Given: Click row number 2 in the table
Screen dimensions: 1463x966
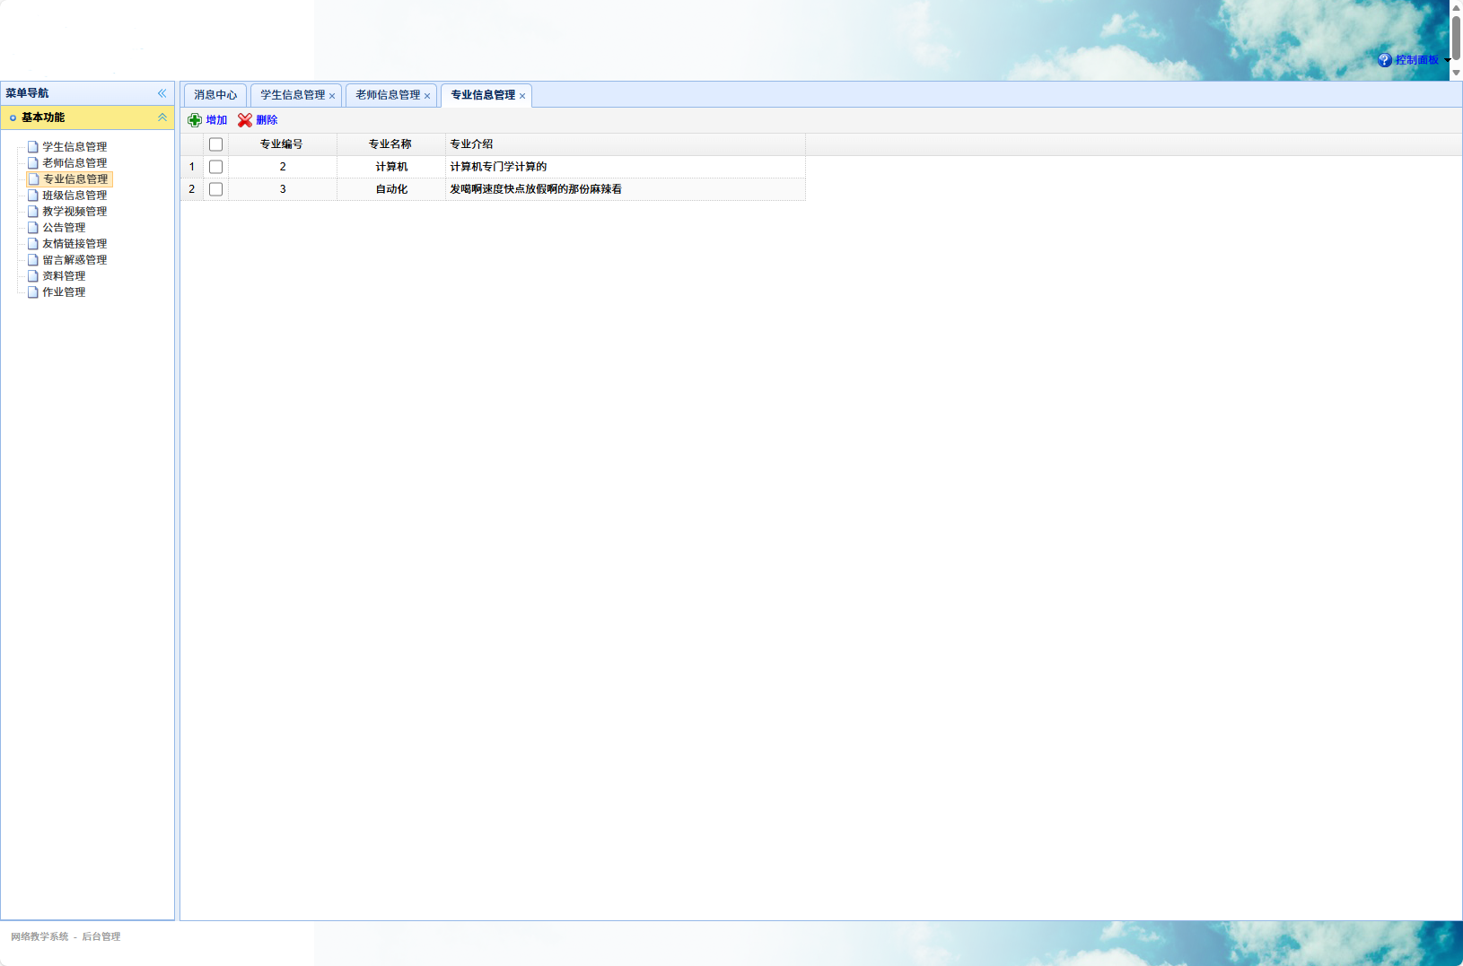Looking at the screenshot, I should click(x=191, y=189).
